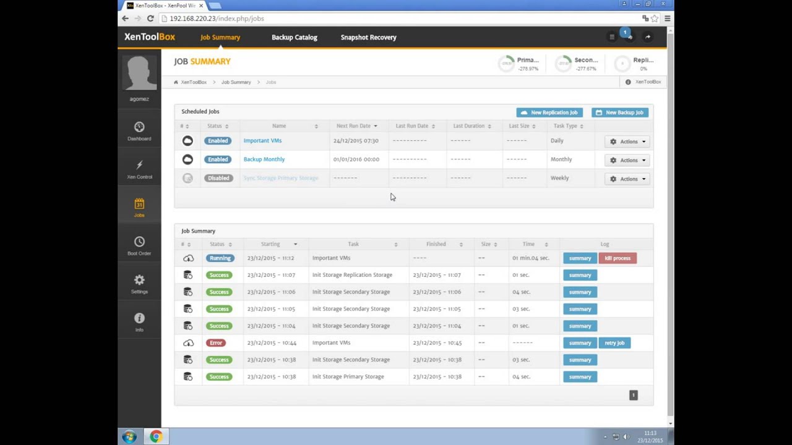Open Xen Control in the sidebar
792x445 pixels.
[x=139, y=165]
